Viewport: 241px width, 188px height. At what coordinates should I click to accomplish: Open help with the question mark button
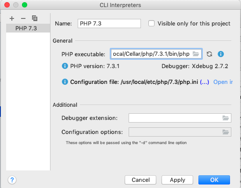point(12,180)
